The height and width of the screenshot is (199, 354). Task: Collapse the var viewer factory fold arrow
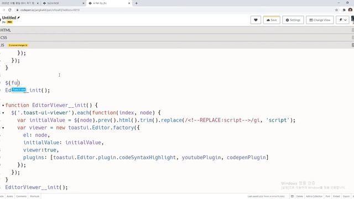pos(3,128)
